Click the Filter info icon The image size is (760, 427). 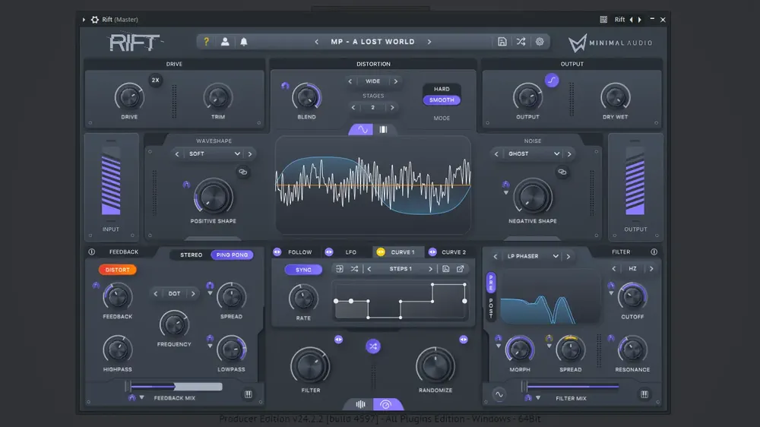(x=654, y=252)
